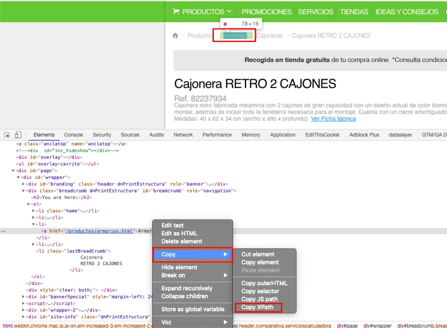Select Copy outerHTML
This screenshot has width=447, height=328.
click(x=265, y=284)
